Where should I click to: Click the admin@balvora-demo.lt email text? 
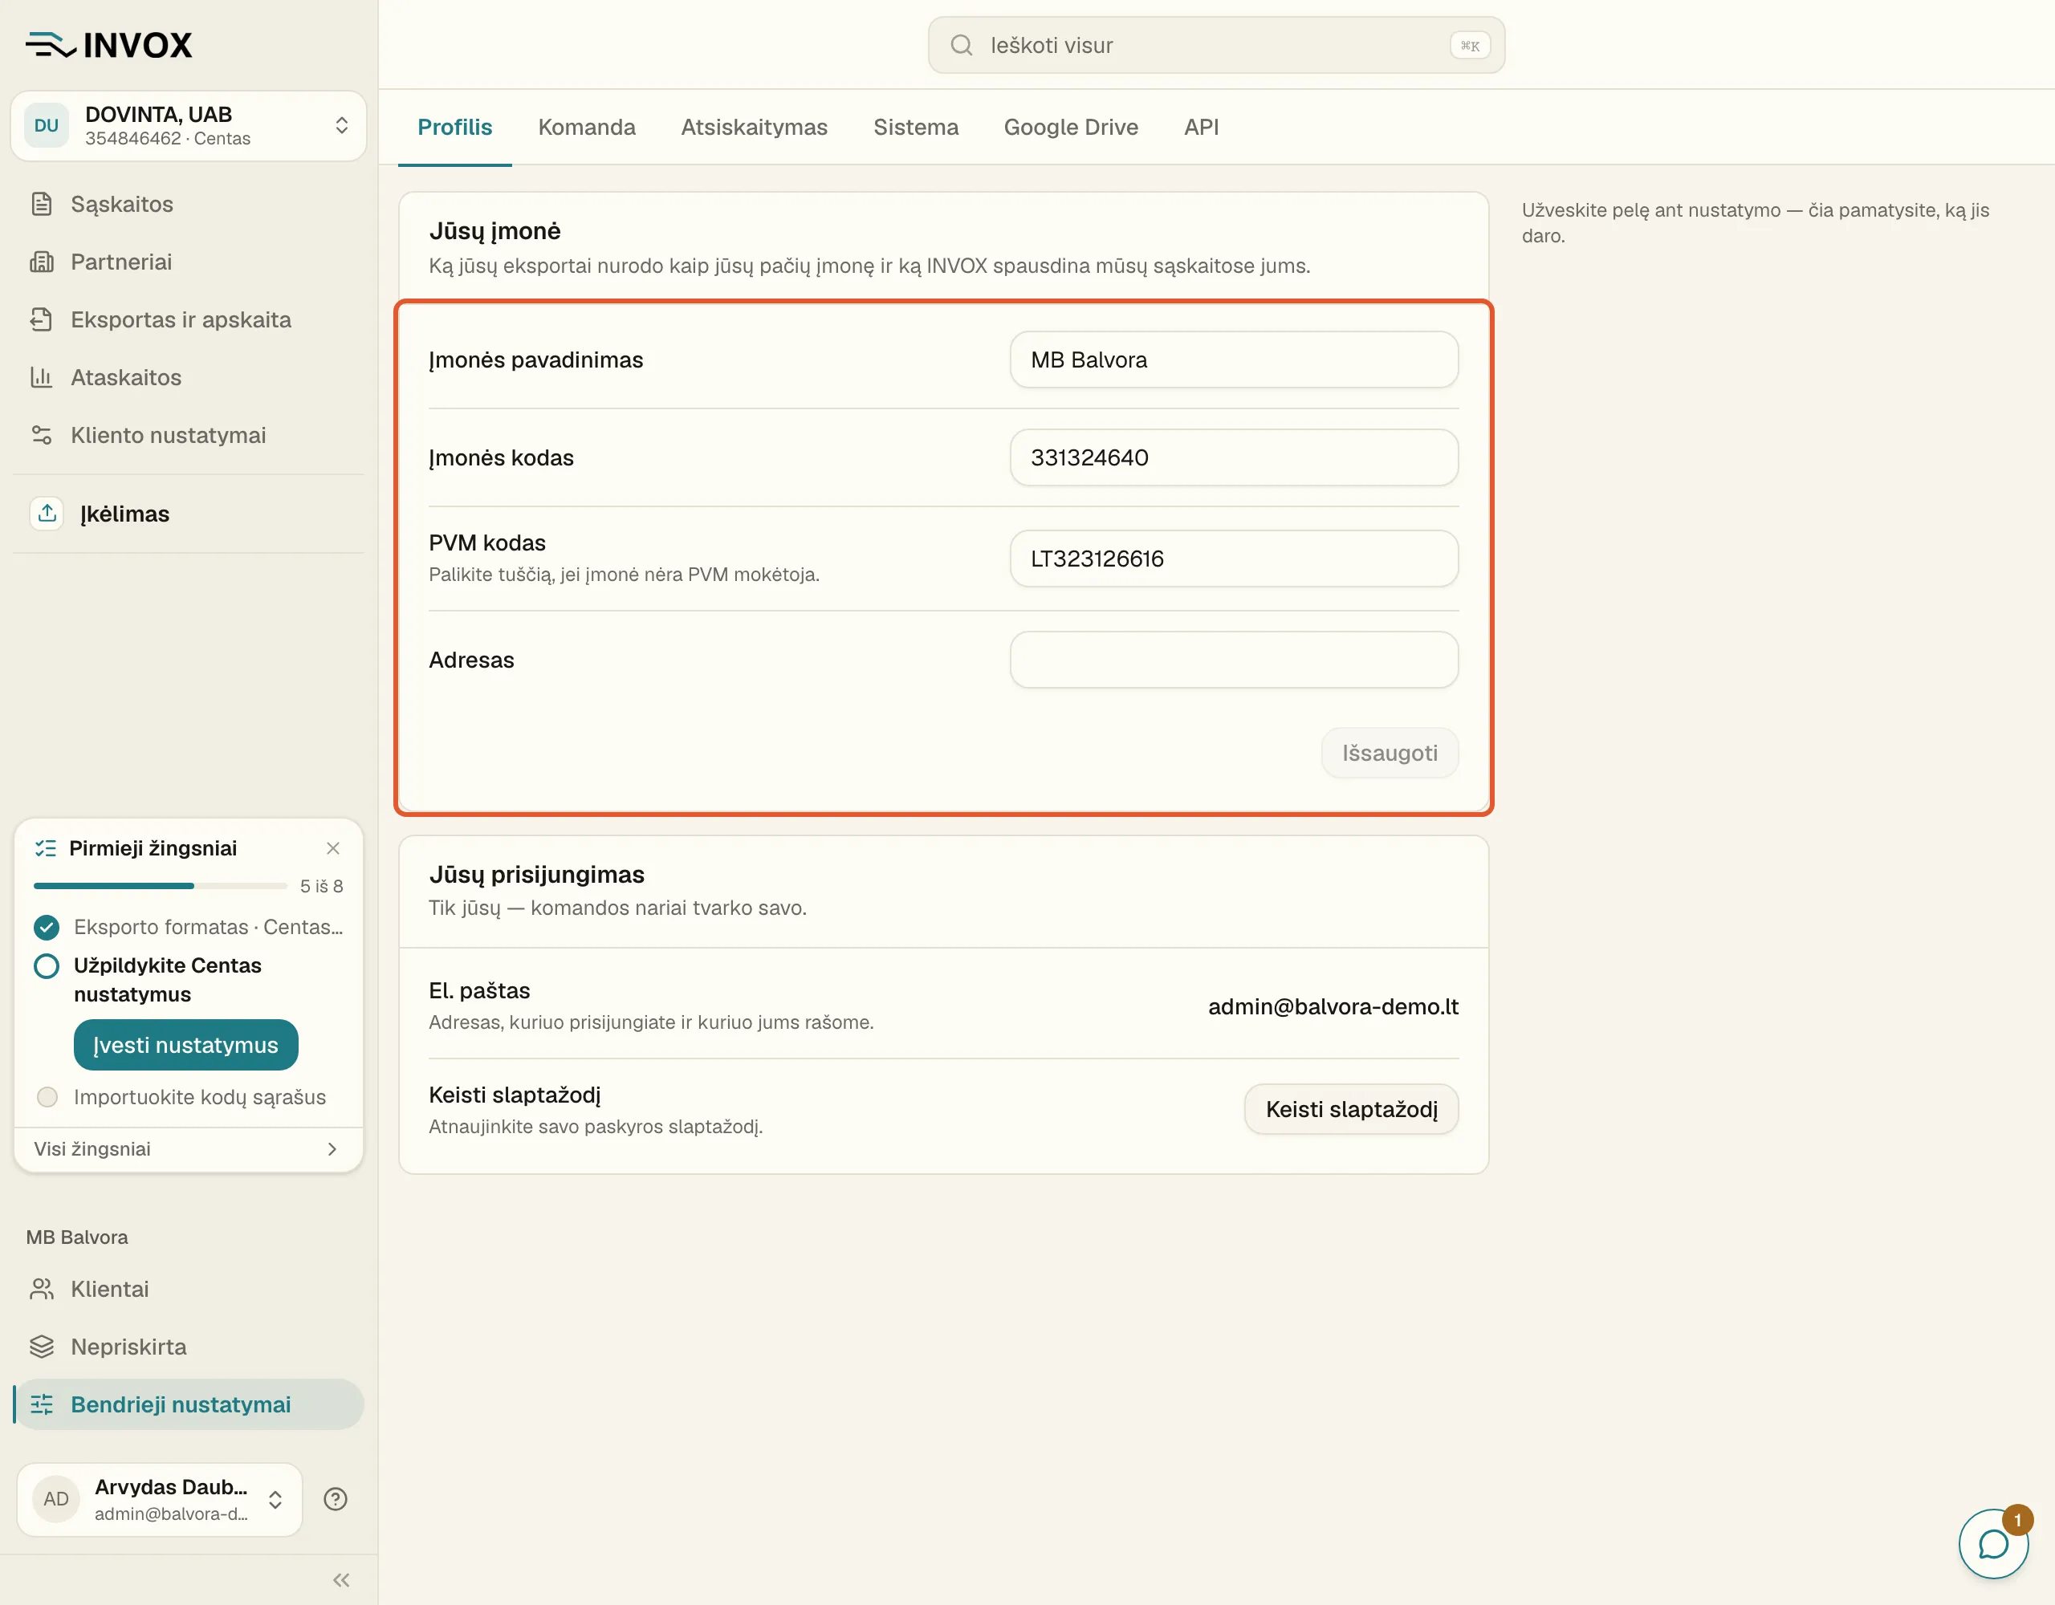point(1333,1006)
